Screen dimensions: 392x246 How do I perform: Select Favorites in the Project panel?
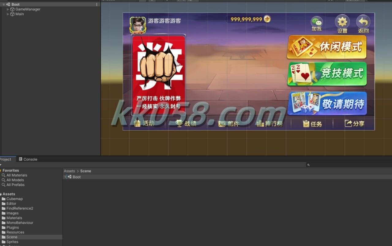11,170
